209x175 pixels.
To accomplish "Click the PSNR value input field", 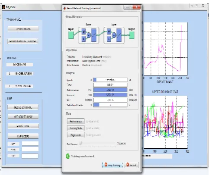I will pos(30,149).
